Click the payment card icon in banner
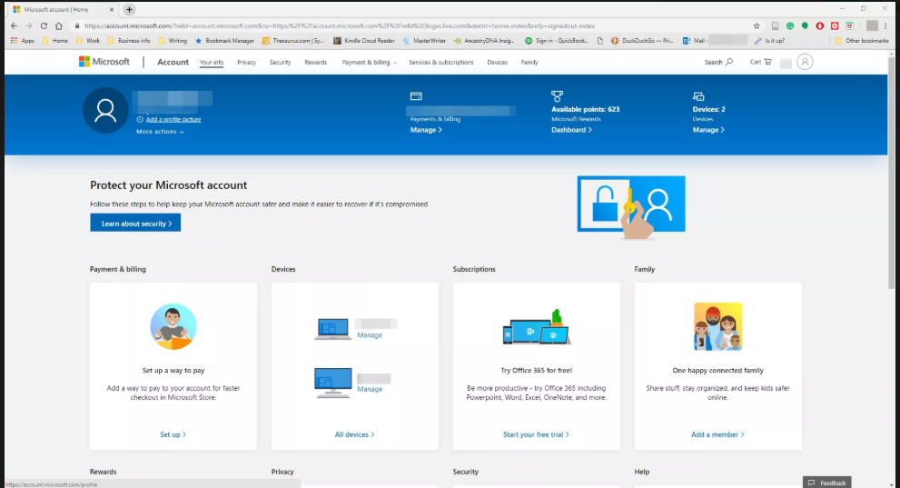 (x=416, y=96)
